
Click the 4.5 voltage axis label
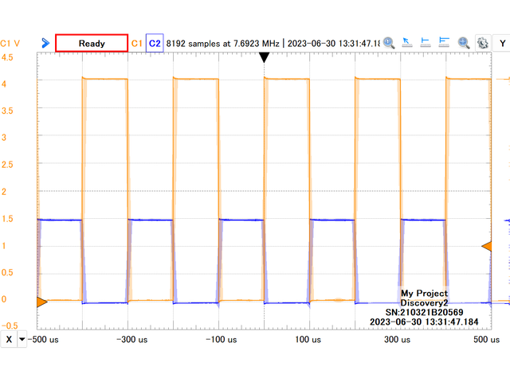point(7,57)
